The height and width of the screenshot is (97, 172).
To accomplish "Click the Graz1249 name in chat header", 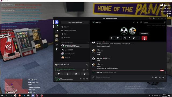I will pos(98,22).
